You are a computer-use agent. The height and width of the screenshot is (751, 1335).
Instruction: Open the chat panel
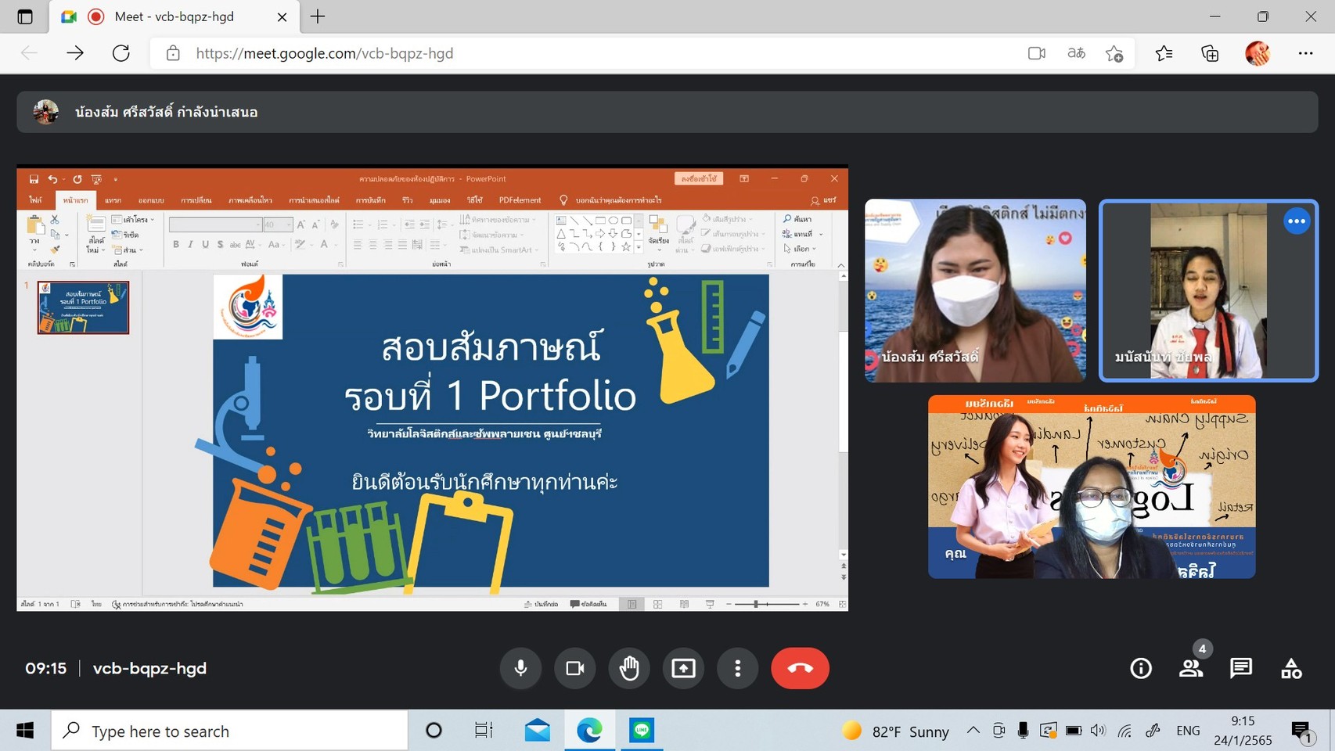(1241, 668)
